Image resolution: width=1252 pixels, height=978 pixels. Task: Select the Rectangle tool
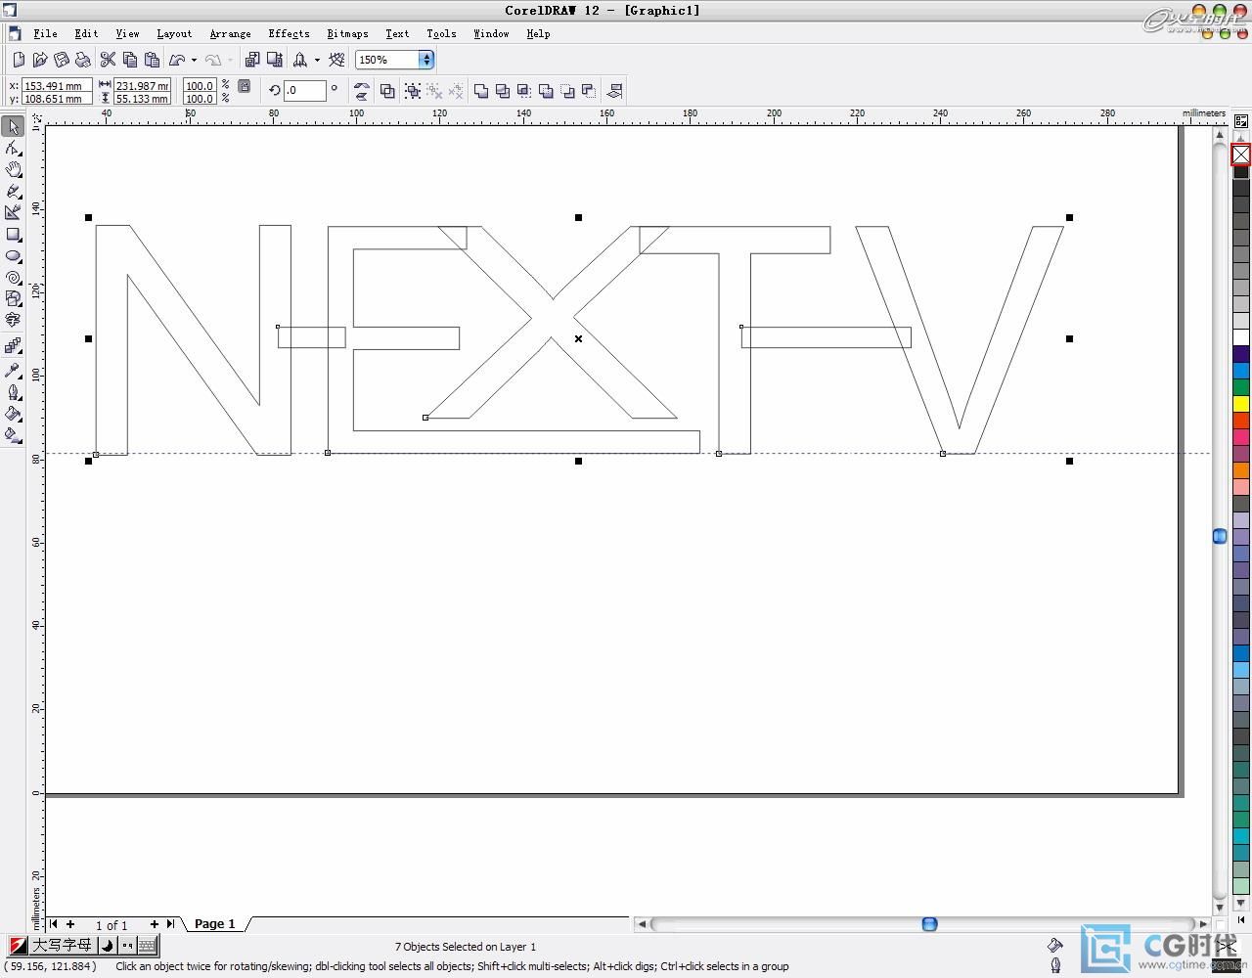click(x=14, y=235)
